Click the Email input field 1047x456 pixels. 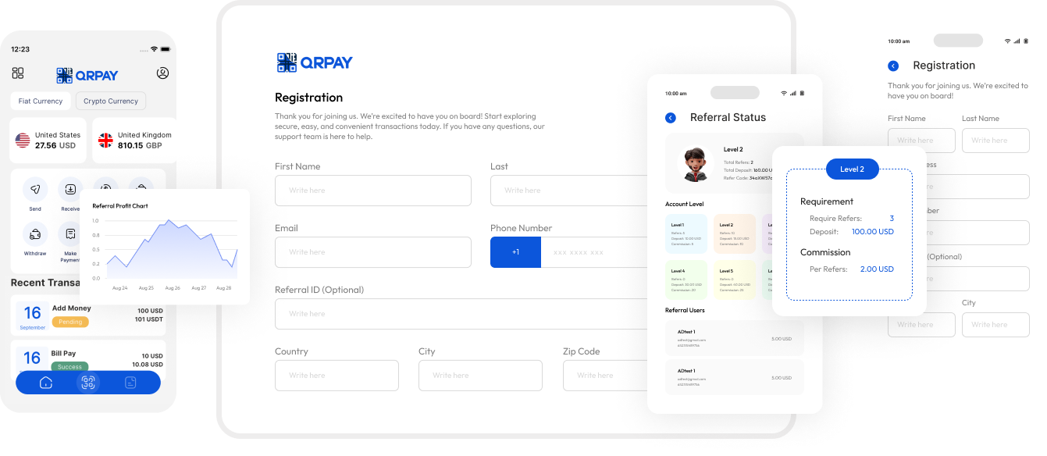point(373,252)
